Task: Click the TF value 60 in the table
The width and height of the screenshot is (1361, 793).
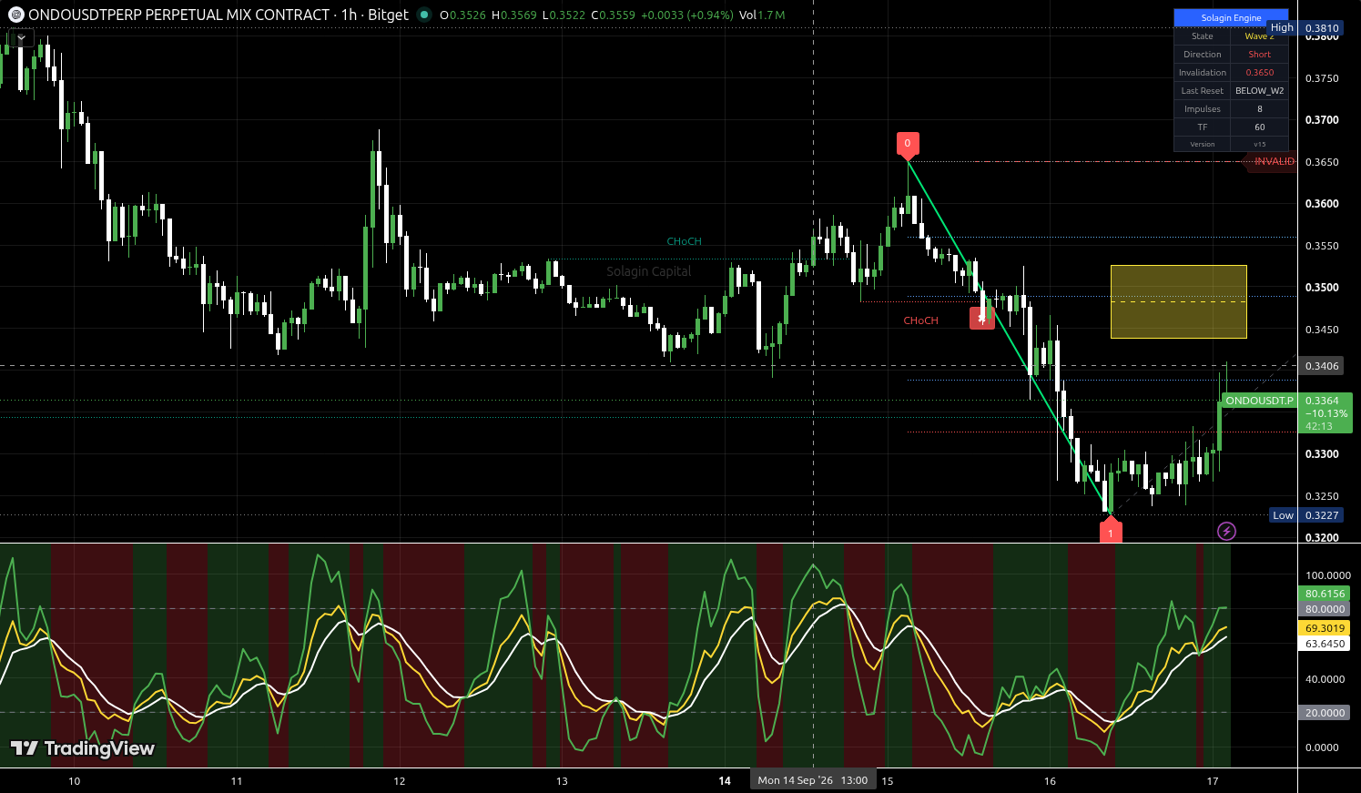Action: click(x=1260, y=127)
